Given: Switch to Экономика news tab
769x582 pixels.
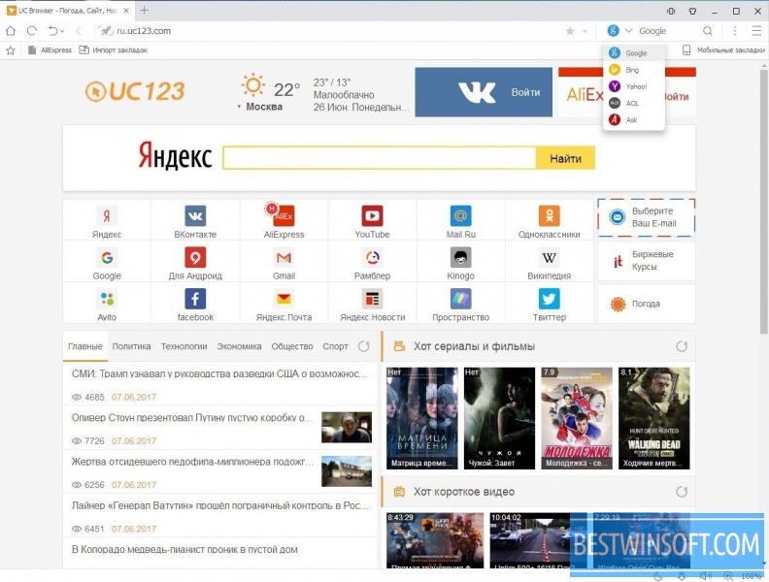Looking at the screenshot, I should (239, 346).
